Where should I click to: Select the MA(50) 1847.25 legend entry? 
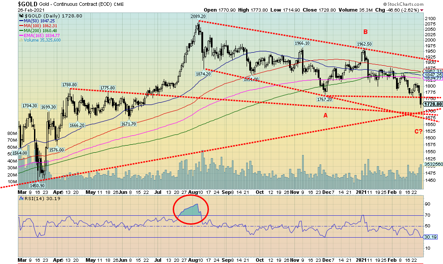pyautogui.click(x=39, y=21)
